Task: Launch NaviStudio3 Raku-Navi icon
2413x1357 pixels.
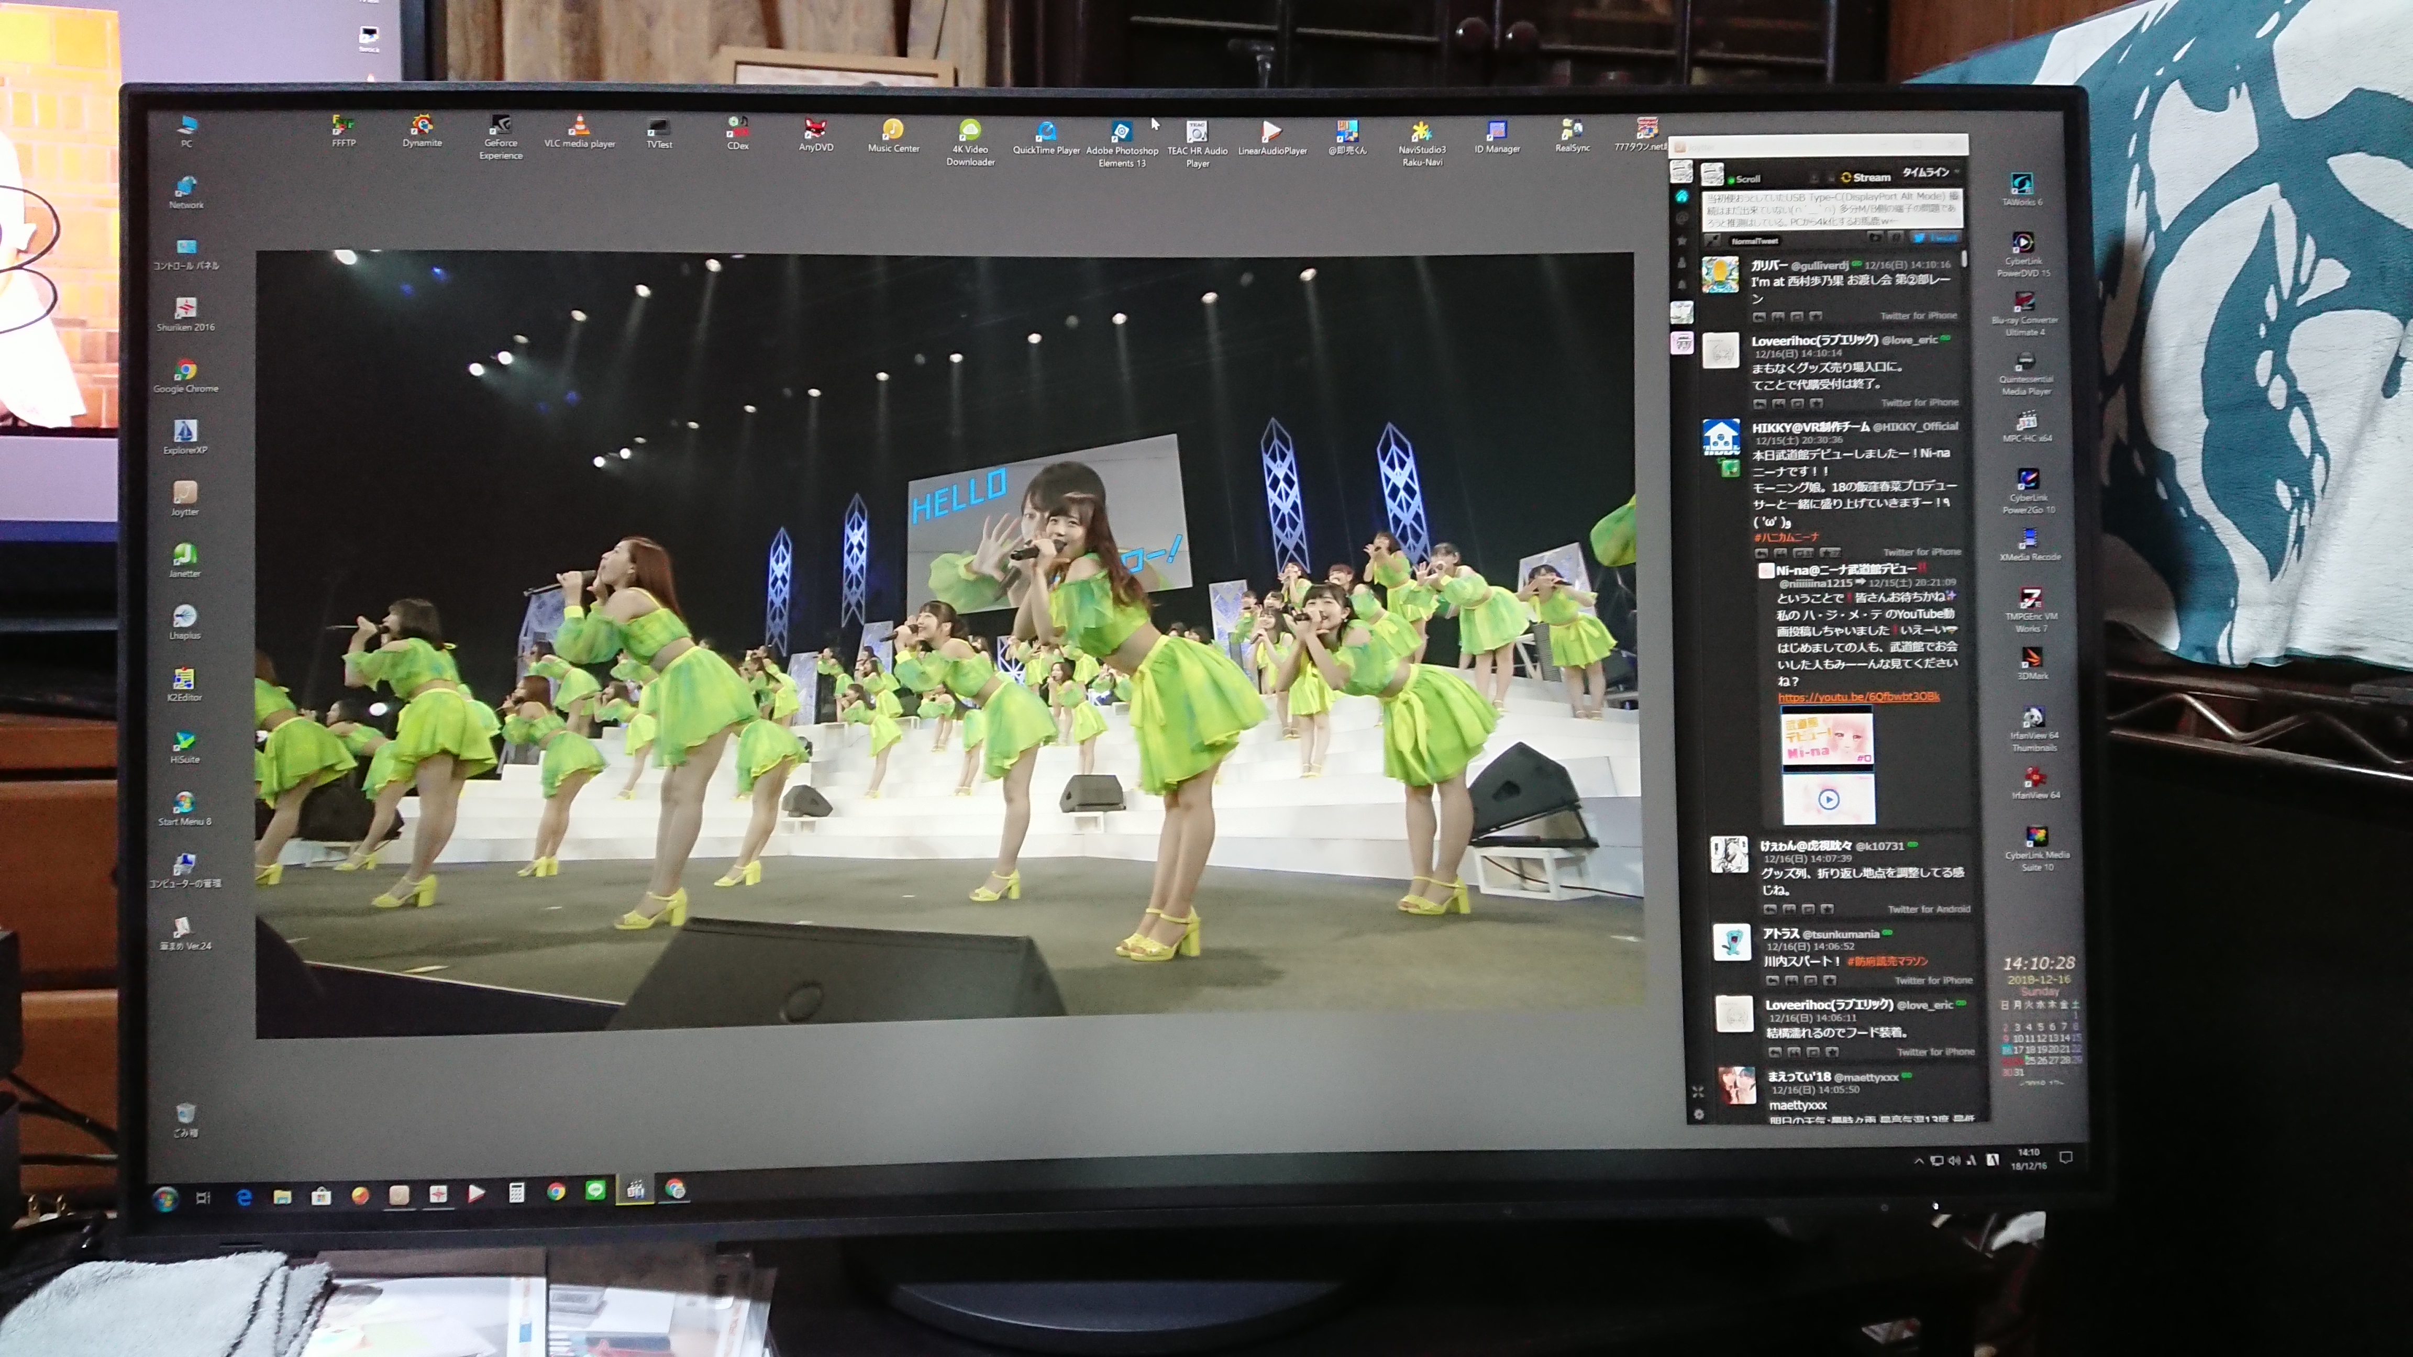Action: pos(1421,142)
